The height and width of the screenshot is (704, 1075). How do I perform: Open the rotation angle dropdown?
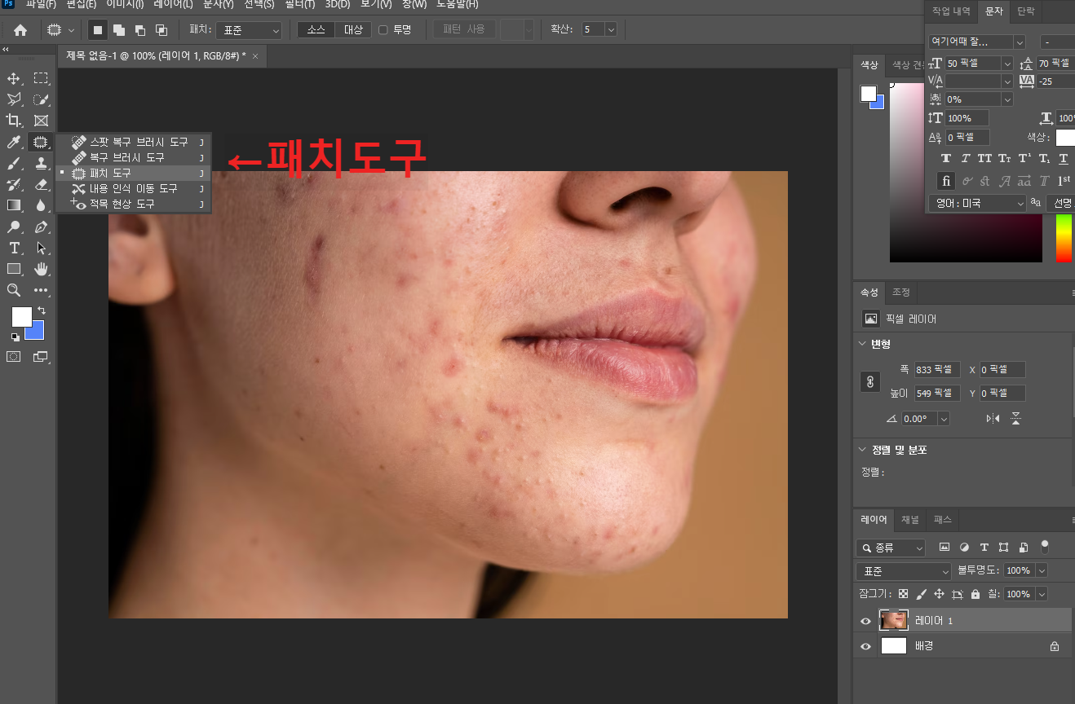(944, 418)
